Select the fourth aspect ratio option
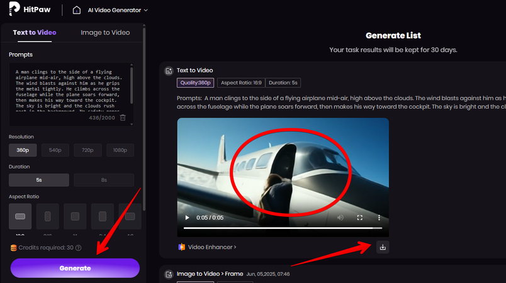 pos(103,216)
